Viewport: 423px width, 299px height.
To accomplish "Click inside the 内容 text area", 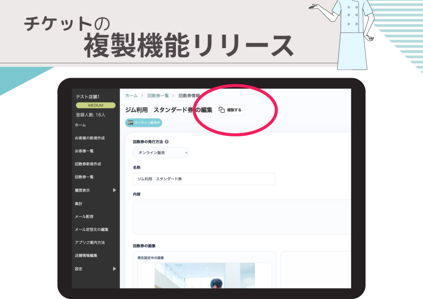I will 242,217.
